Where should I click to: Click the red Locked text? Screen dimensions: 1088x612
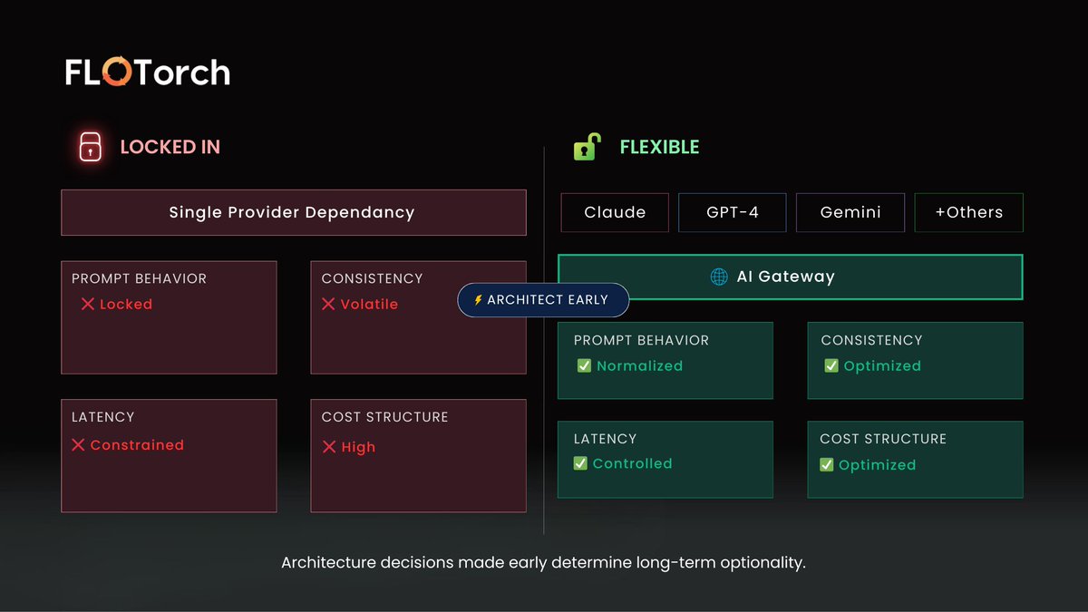[126, 305]
